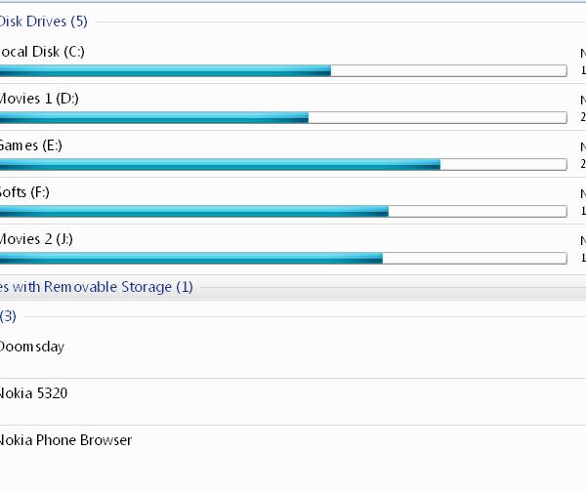Collapse the Disk Drives (5) group
Viewport: 586px width, 492px height.
pyautogui.click(x=45, y=21)
